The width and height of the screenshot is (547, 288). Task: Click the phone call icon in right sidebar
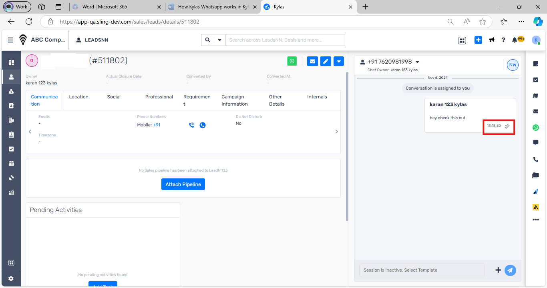click(536, 159)
